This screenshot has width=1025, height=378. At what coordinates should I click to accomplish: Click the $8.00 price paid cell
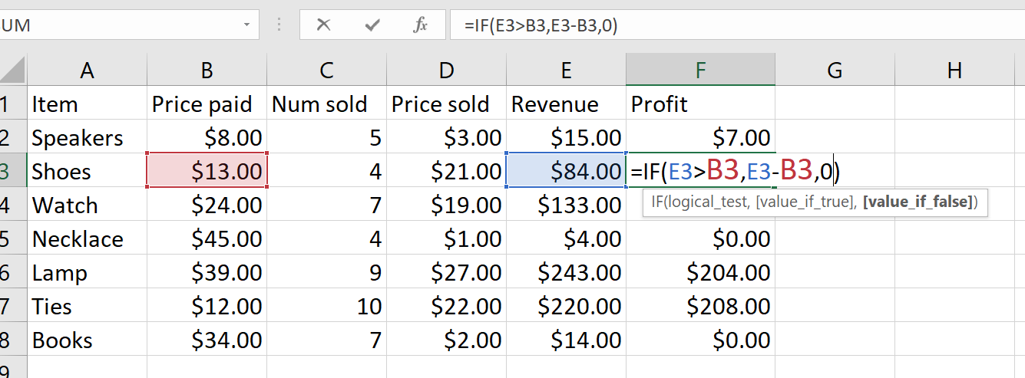[x=207, y=137]
